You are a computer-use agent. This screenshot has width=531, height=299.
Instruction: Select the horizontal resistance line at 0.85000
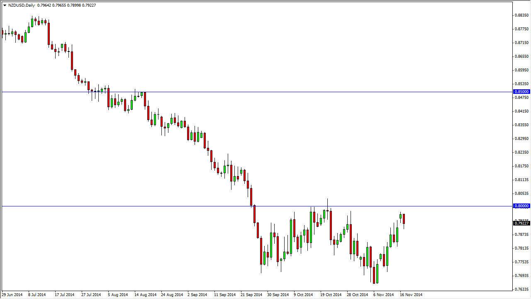coord(249,91)
